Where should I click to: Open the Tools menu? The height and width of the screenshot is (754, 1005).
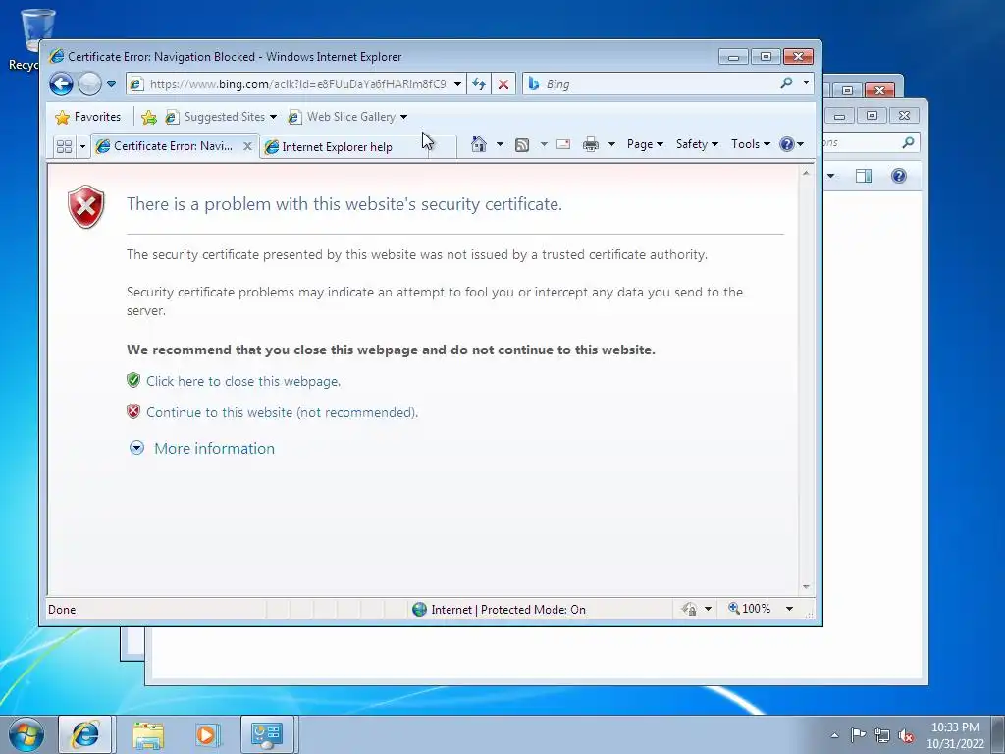tap(751, 144)
